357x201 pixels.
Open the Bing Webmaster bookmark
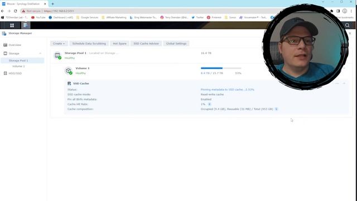coord(143,17)
